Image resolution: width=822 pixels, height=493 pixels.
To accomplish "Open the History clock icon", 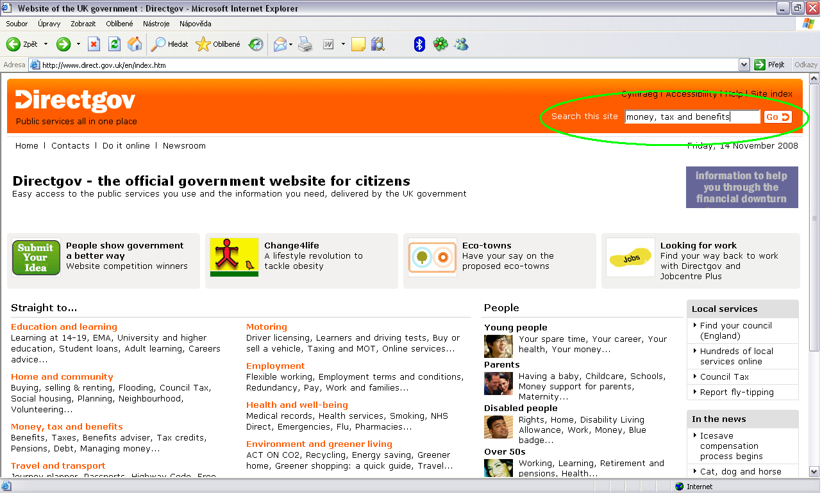I will tap(256, 44).
